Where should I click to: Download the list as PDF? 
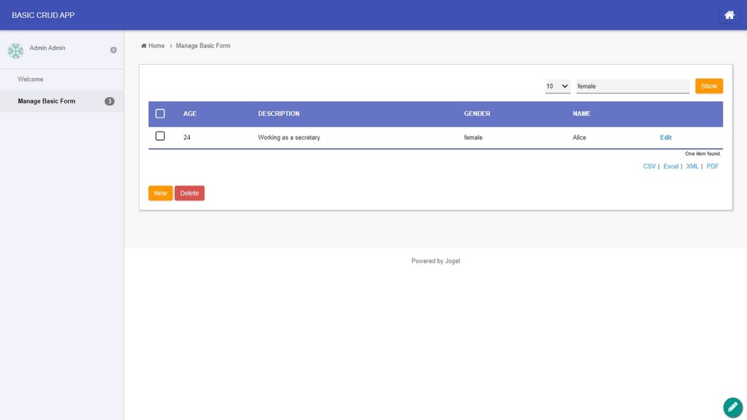712,166
